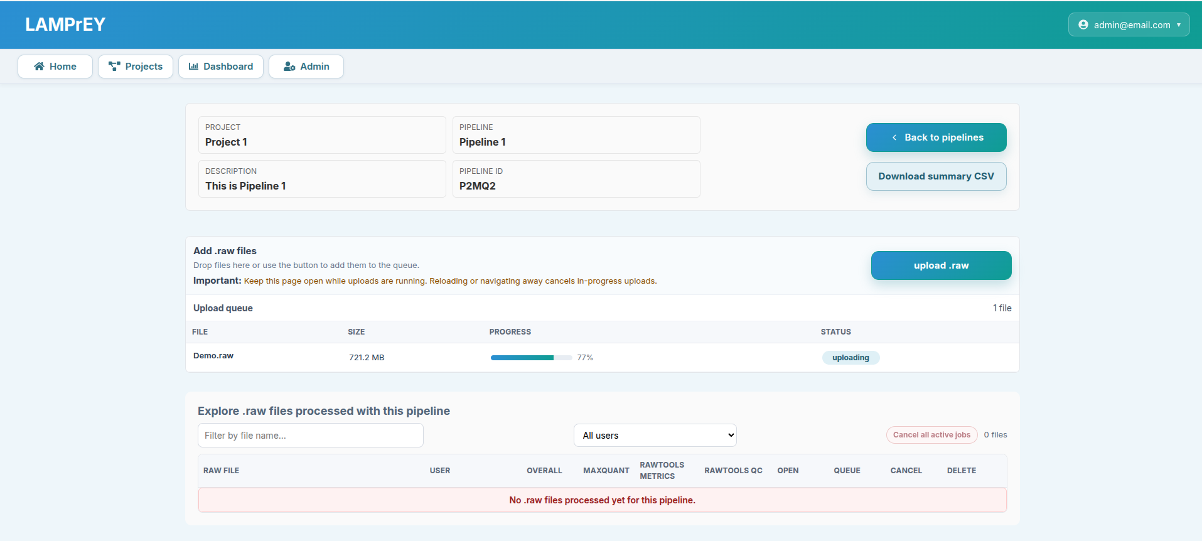Click the Dashboard chart icon
Screen dimensions: 1202x541
pos(193,67)
